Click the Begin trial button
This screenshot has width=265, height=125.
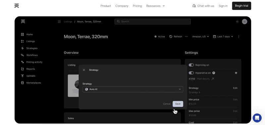click(x=241, y=6)
